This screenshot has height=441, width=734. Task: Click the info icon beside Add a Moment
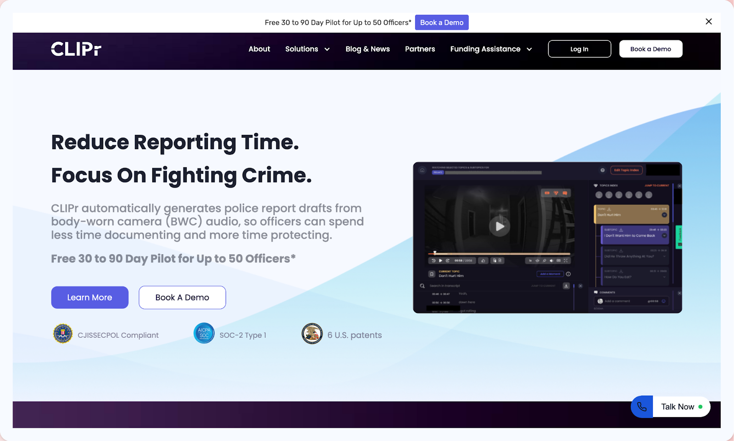click(x=568, y=274)
